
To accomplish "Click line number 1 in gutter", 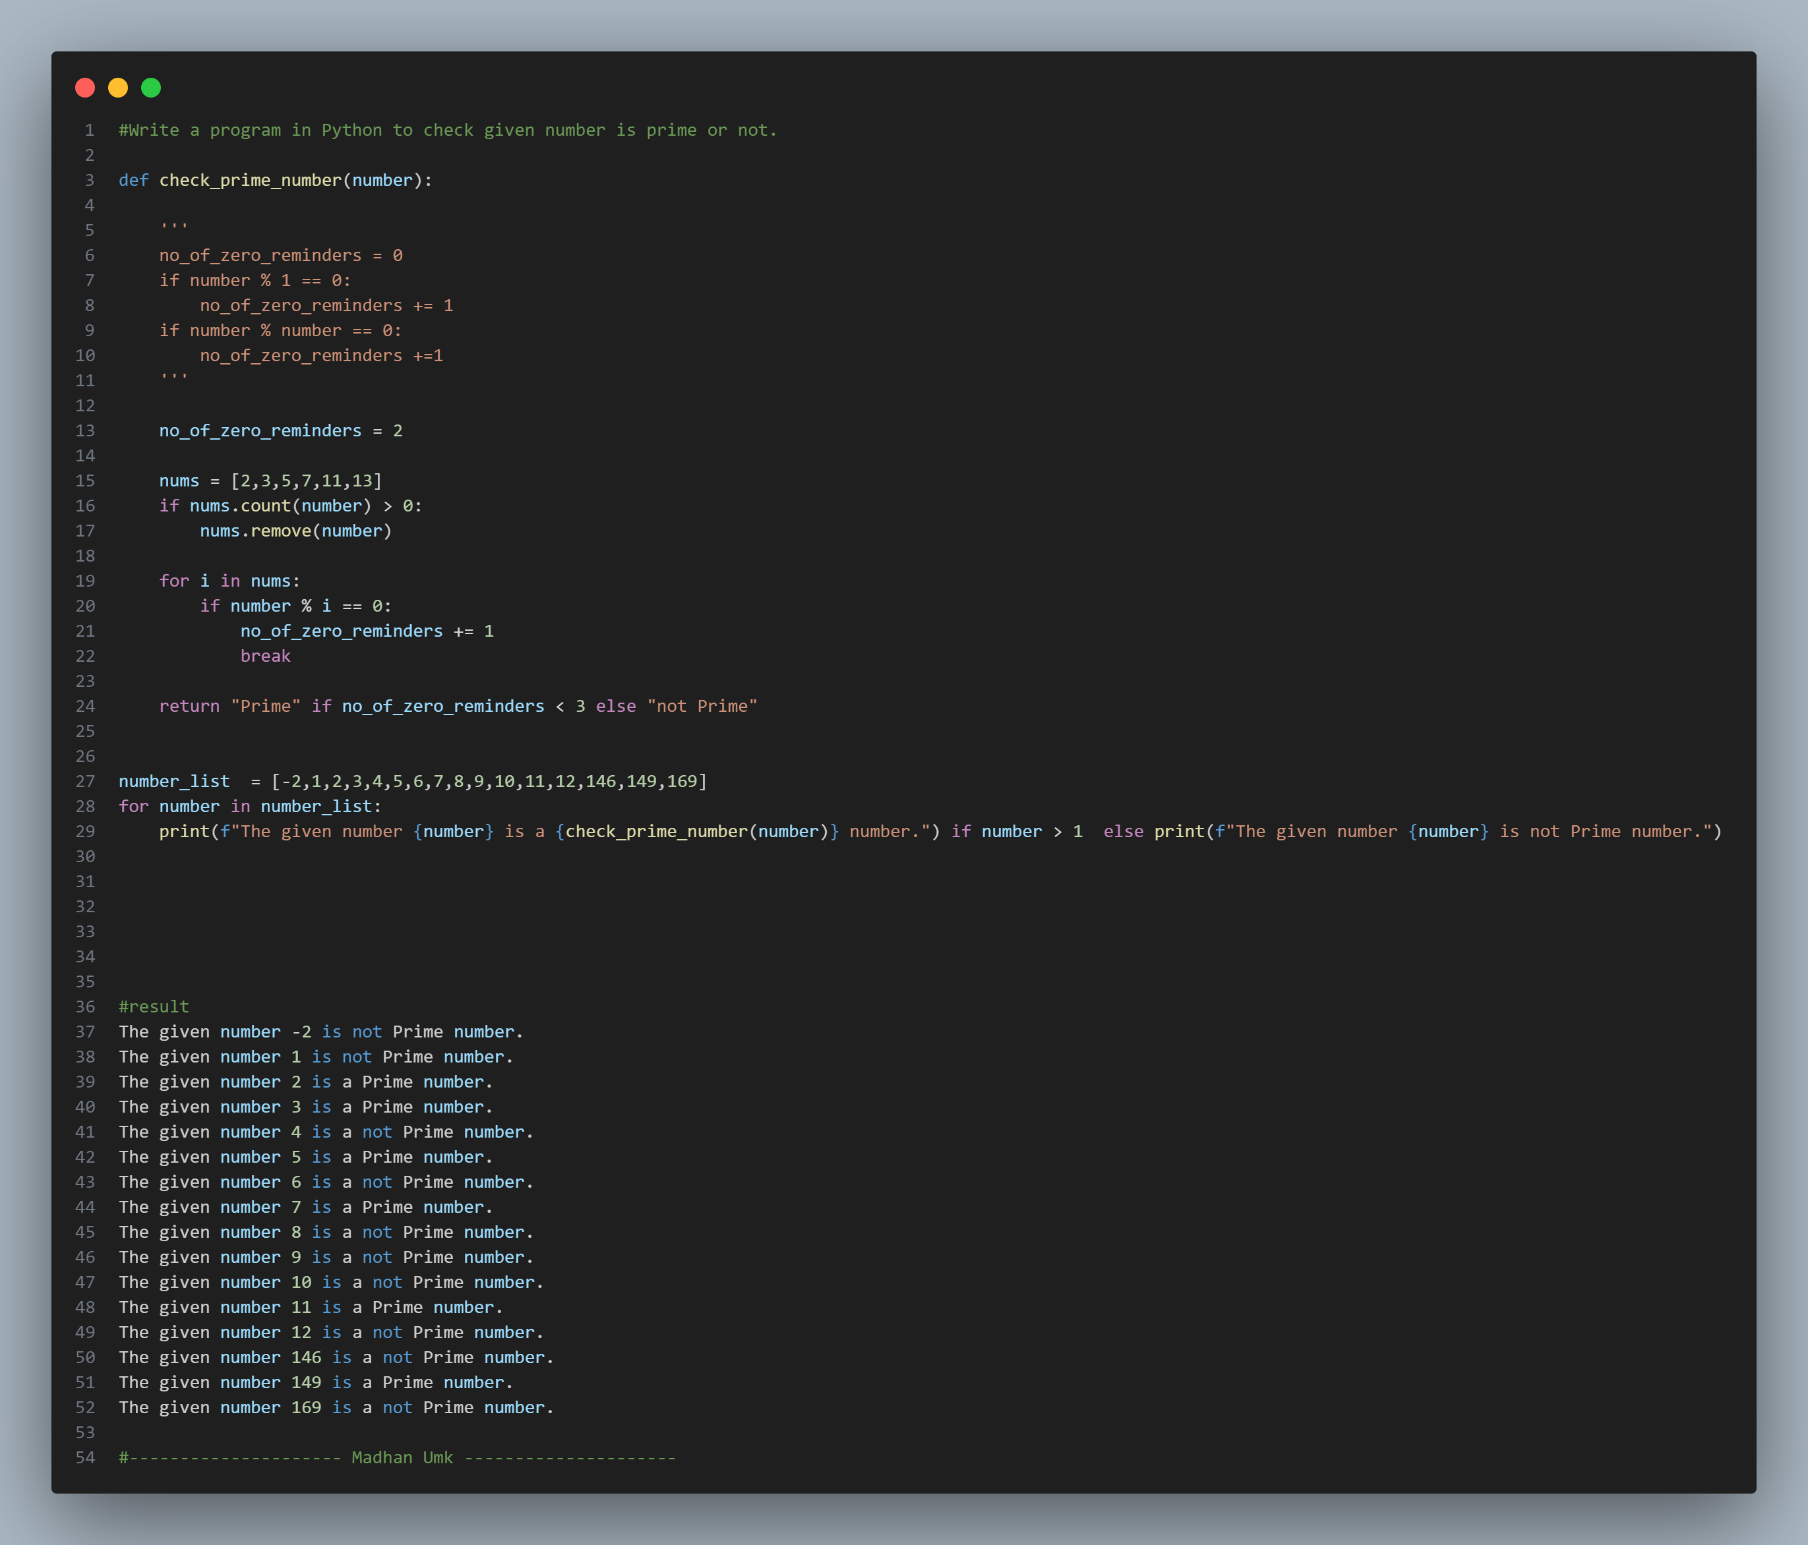I will point(89,130).
